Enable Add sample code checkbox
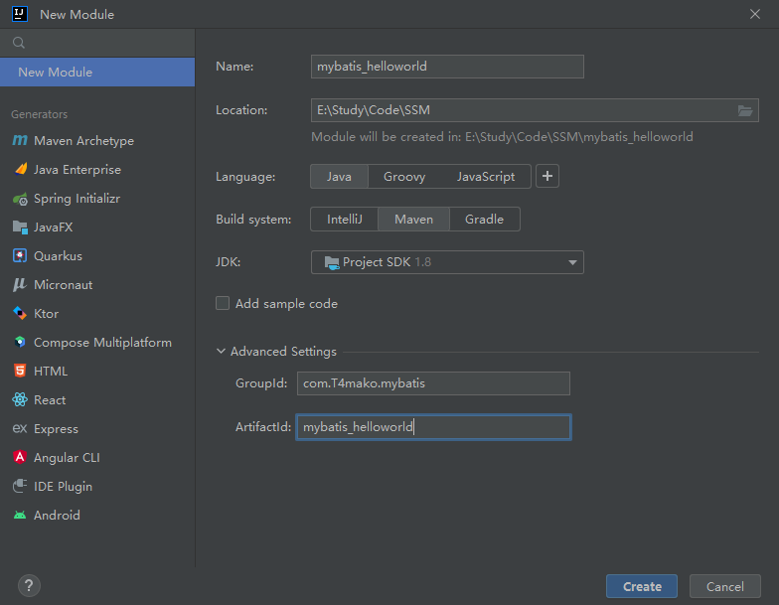 pos(223,303)
